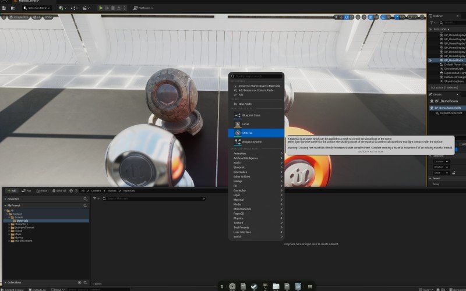The height and width of the screenshot is (291, 466).
Task: Click the Import button in Content Browser
Action: (x=43, y=191)
